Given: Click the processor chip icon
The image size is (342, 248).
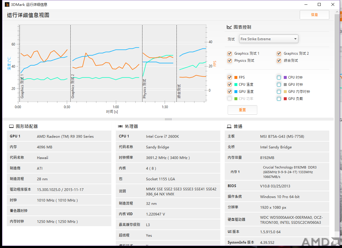Looking at the screenshot, I should pos(120,127).
